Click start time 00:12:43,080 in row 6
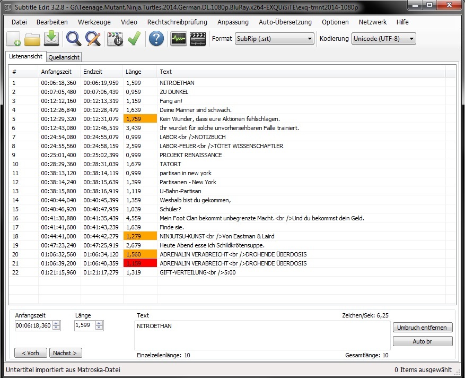This screenshot has height=378, width=465. tap(58, 128)
